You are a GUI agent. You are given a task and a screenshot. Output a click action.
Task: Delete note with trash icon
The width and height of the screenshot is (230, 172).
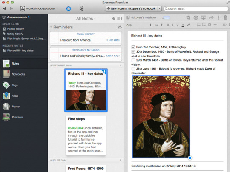click(x=225, y=17)
